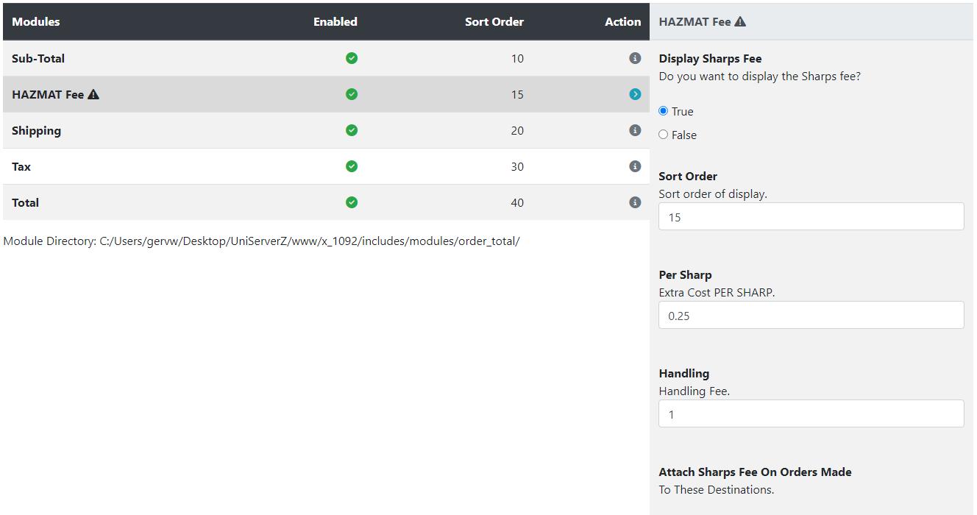Click the Handling fee input field

click(811, 413)
